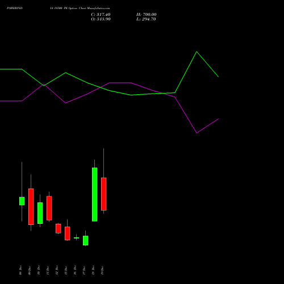
Task: Click the 16 Dec date label
Action: point(75,270)
